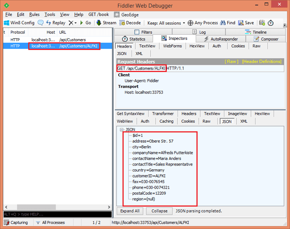
Task: Select request TextView tab
Action: 147,46
